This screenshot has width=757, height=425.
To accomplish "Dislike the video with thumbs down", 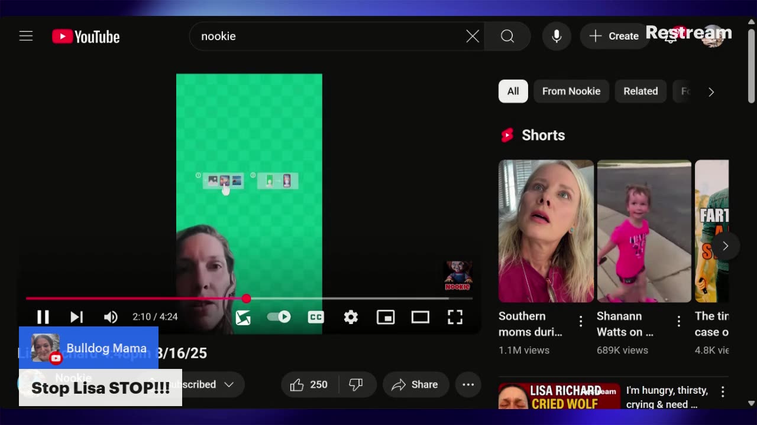I will pos(356,385).
